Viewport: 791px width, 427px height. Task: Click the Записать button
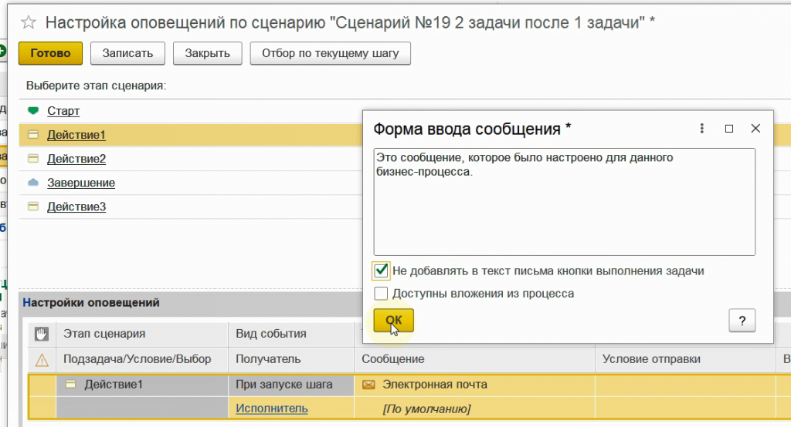pyautogui.click(x=127, y=53)
